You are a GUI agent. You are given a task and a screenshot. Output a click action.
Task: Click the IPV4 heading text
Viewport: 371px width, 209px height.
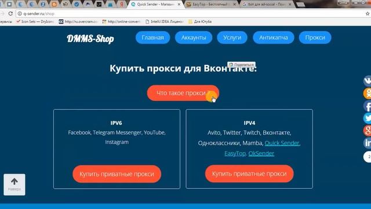pos(249,122)
